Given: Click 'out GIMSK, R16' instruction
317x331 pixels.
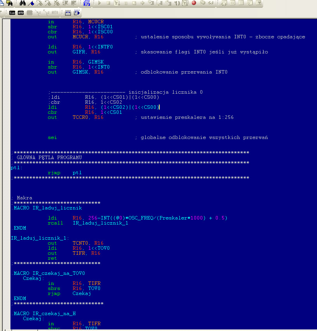Looking at the screenshot, I should (76, 72).
